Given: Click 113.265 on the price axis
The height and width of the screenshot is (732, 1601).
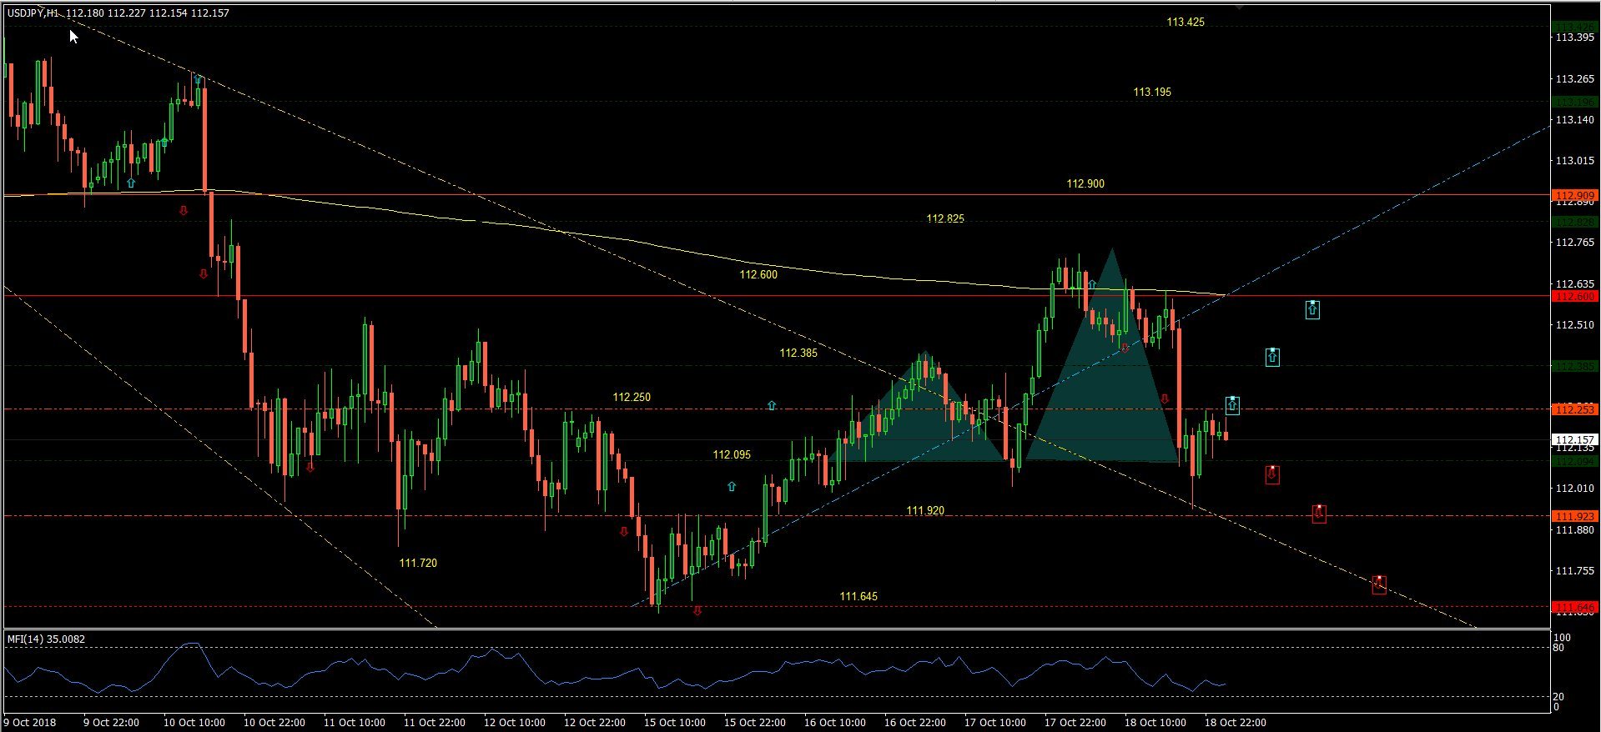Looking at the screenshot, I should point(1574,79).
